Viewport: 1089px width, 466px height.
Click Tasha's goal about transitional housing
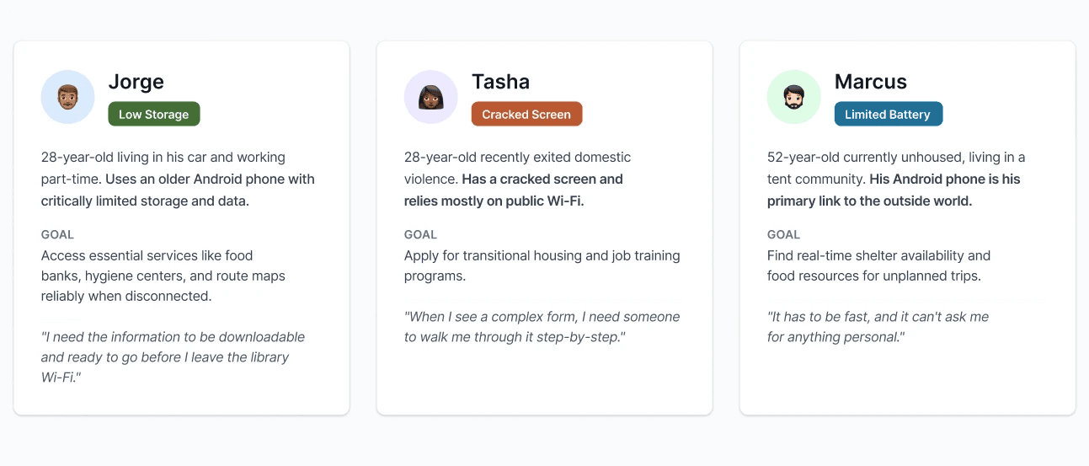[542, 265]
